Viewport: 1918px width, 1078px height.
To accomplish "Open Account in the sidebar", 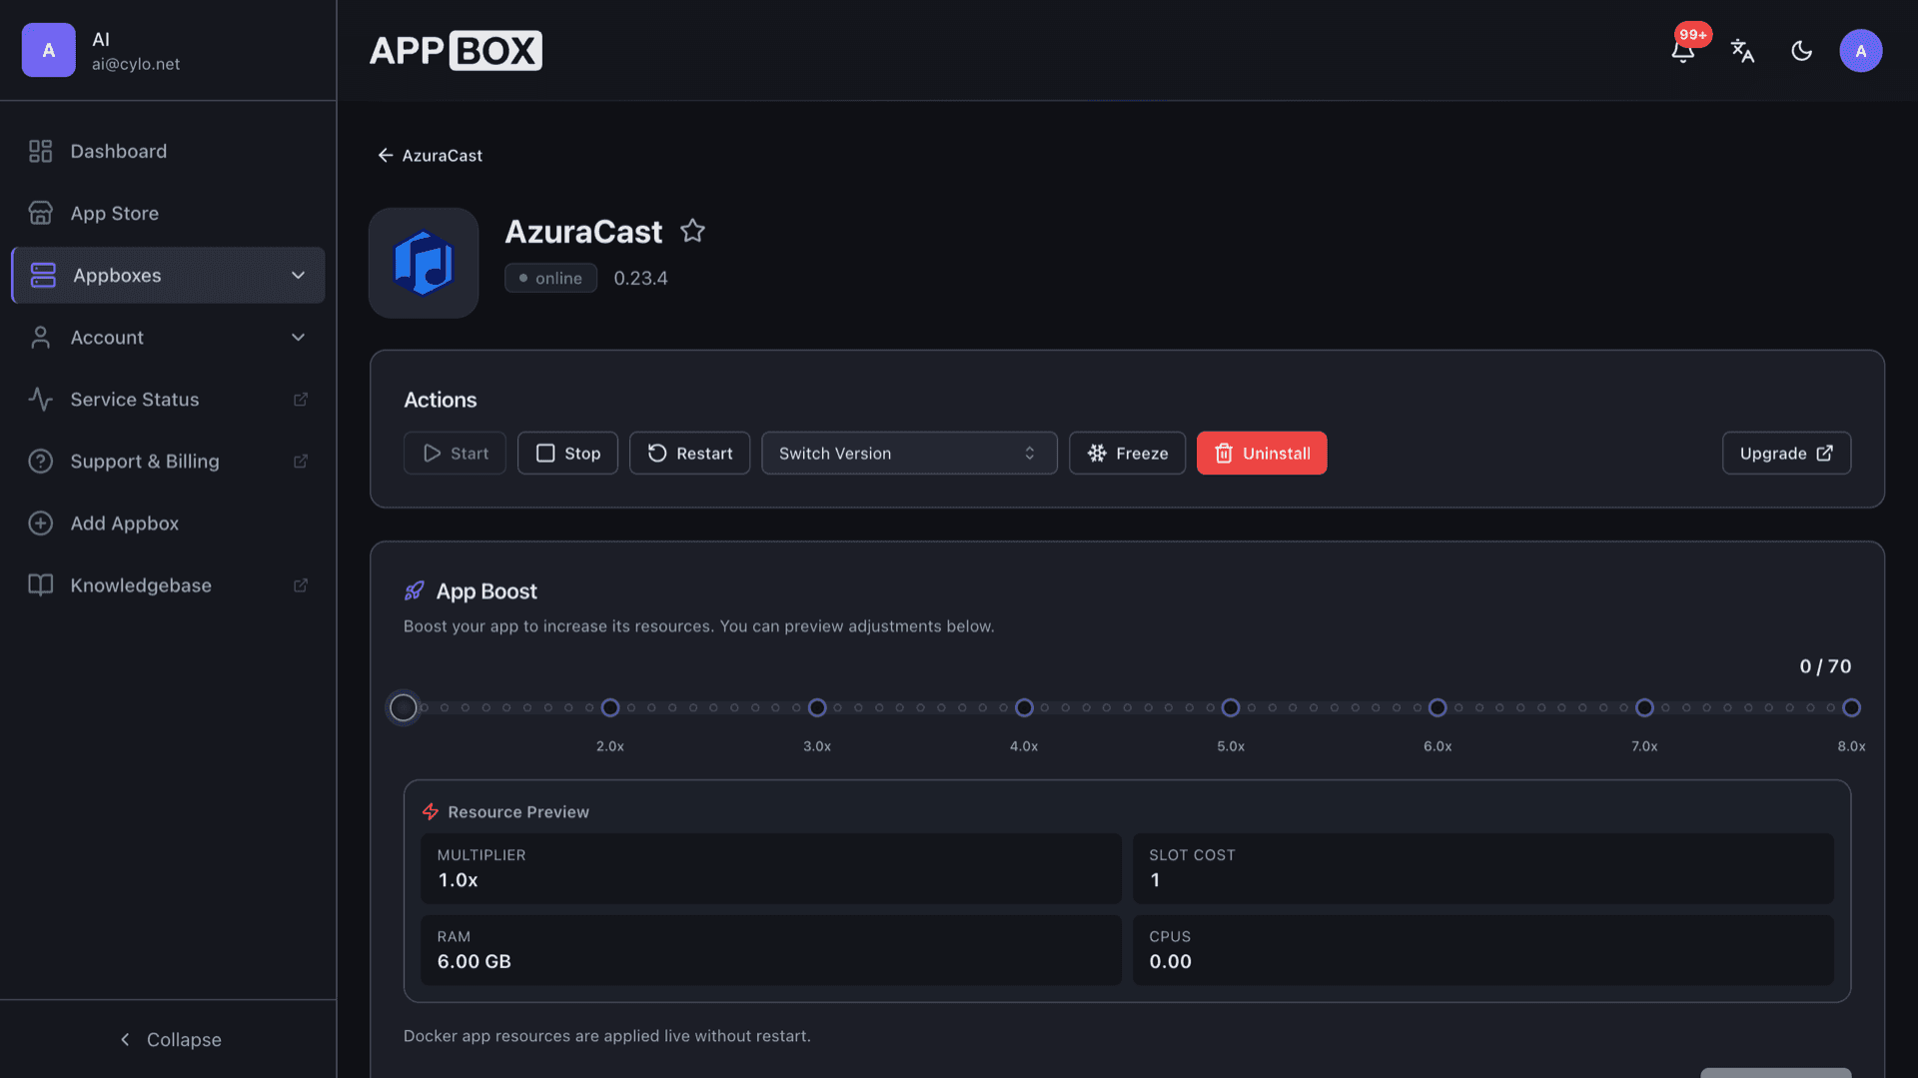I will [168, 337].
